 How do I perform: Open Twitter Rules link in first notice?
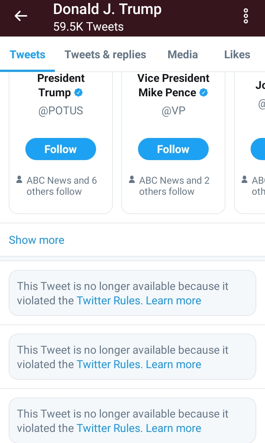[x=108, y=301]
